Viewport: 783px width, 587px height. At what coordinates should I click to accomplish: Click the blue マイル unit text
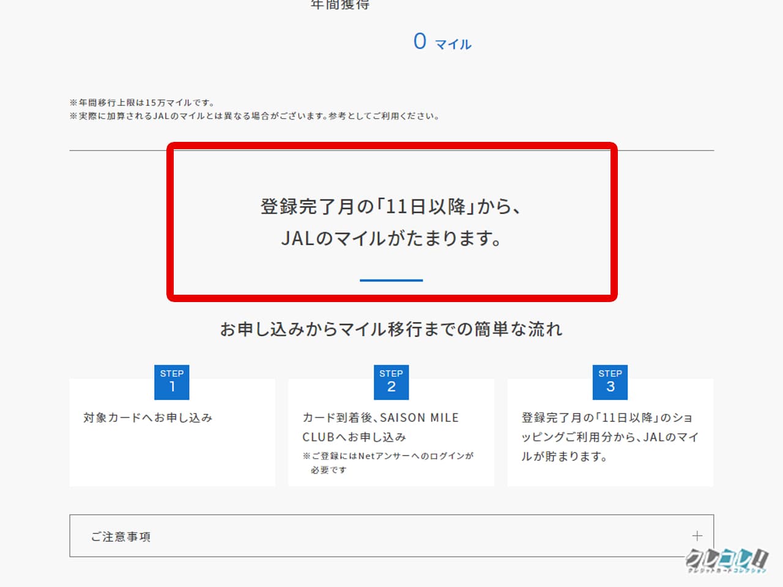[453, 45]
